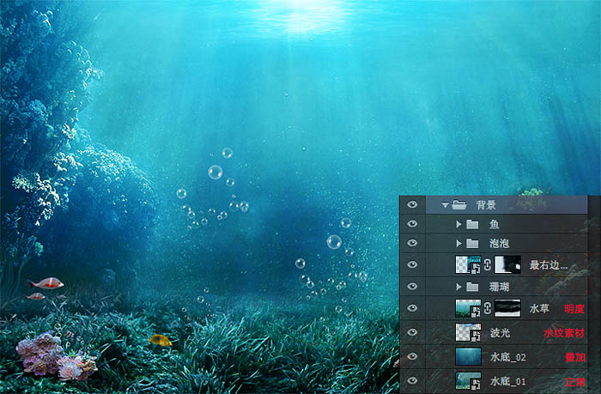Click the 珊瑚 group folder icon
The width and height of the screenshot is (601, 394).
click(474, 286)
